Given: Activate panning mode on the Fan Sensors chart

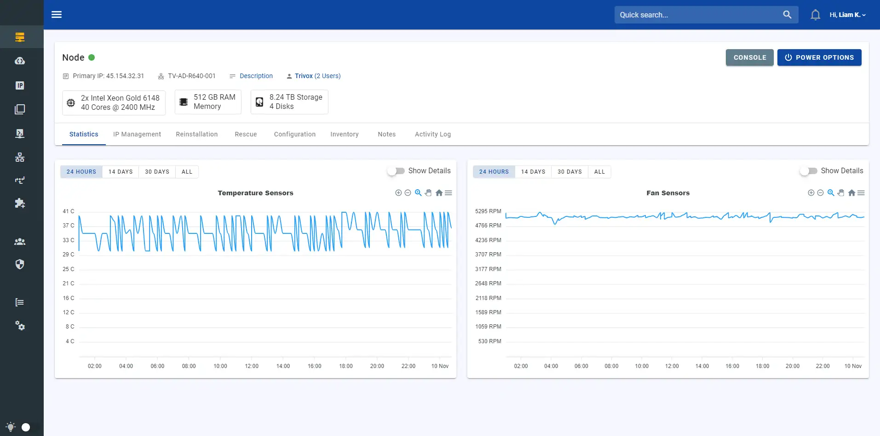Looking at the screenshot, I should 841,193.
